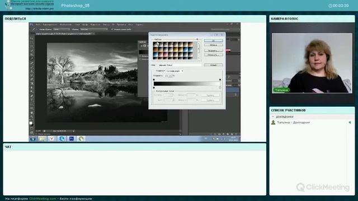Viewport: 358px width, 201px height.
Task: Select the Lasso tool
Action: point(32,46)
